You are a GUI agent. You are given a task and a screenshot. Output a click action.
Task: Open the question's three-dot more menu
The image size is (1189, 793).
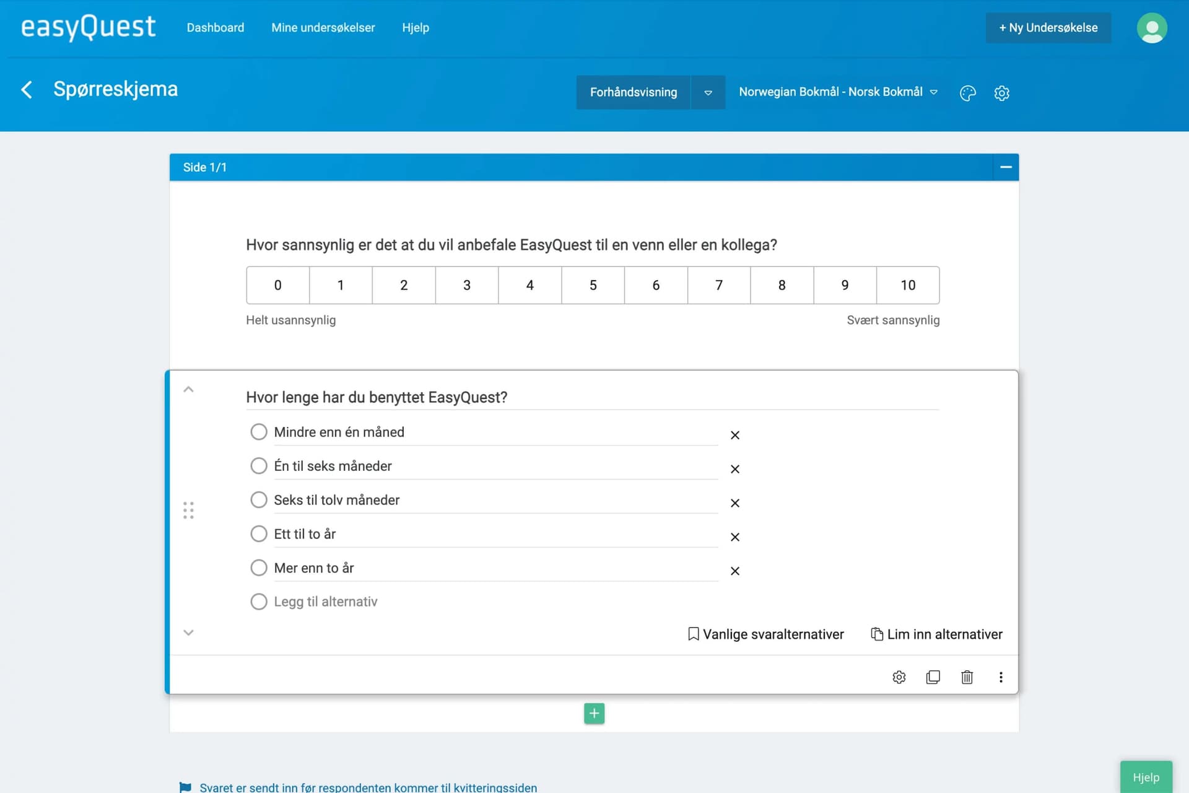click(x=1001, y=677)
